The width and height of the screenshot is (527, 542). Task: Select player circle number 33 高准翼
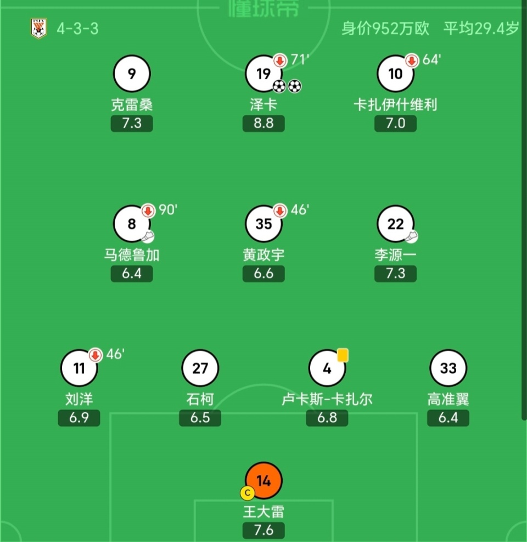pyautogui.click(x=448, y=368)
